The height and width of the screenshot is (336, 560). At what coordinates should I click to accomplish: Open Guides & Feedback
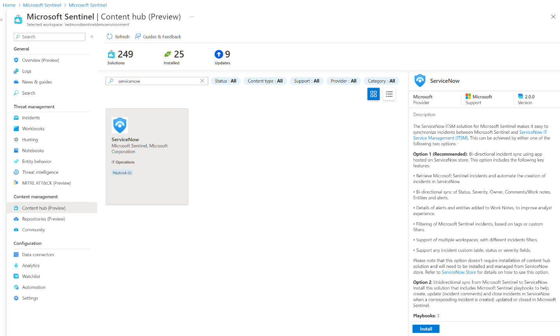pos(158,37)
